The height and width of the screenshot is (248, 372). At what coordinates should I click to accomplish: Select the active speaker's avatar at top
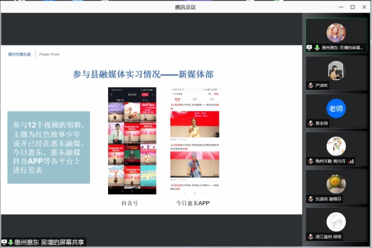point(336,33)
